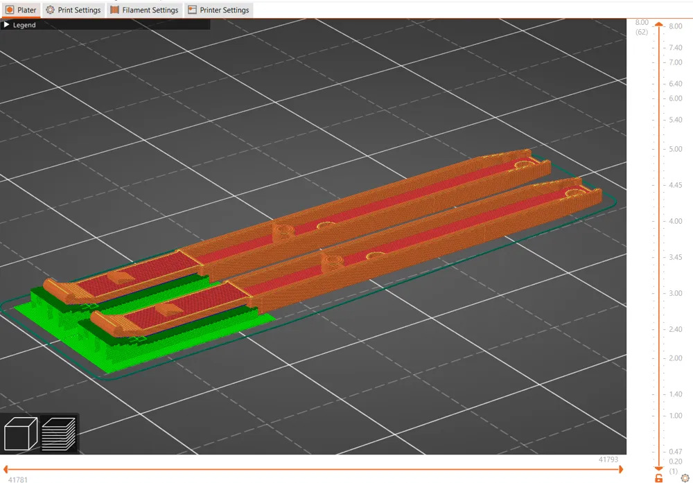The width and height of the screenshot is (693, 483).
Task: Click the 0.47 height tick label
Action: [x=675, y=452]
